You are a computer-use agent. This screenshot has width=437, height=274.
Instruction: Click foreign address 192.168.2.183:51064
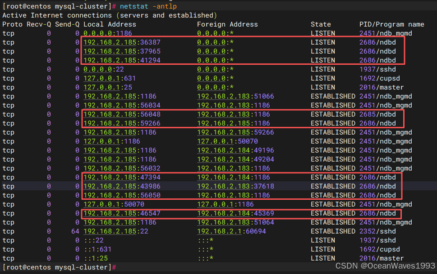click(235, 222)
